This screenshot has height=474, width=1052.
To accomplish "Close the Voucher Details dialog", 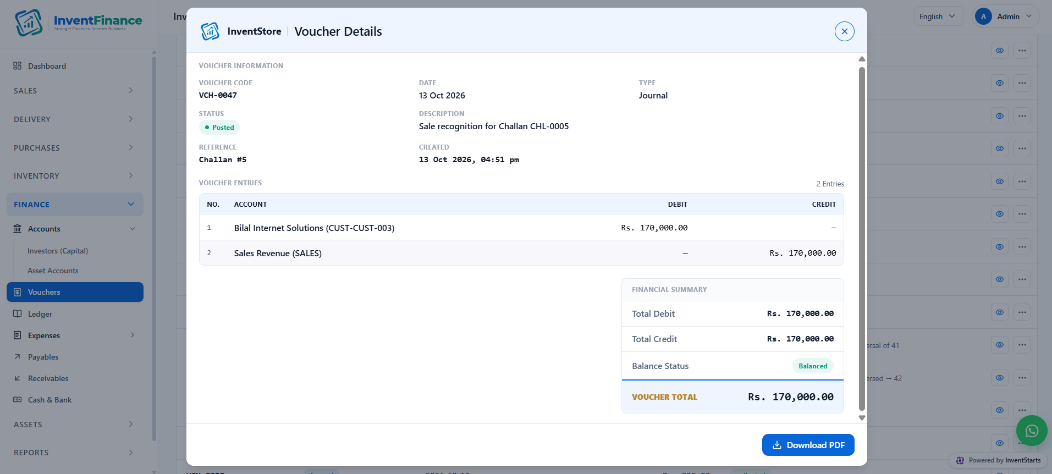I will [844, 31].
